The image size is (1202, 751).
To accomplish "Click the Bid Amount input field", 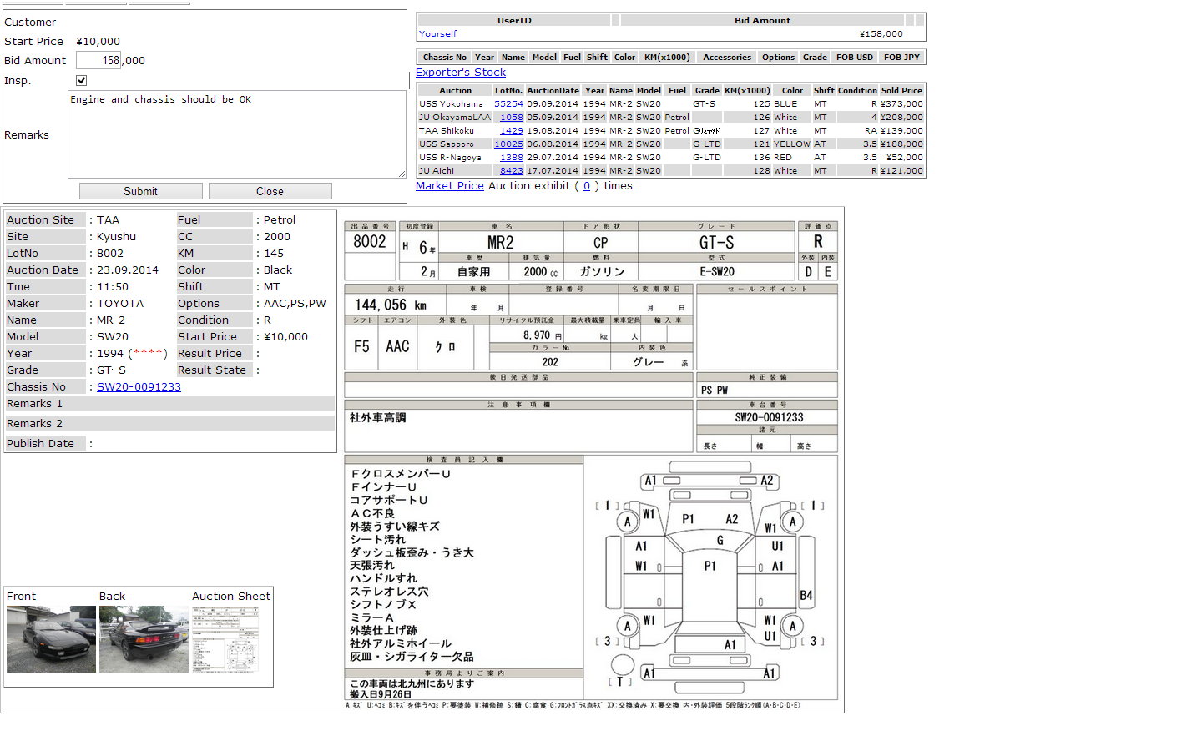I will point(98,61).
